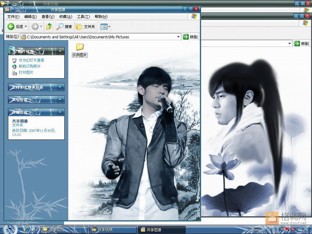Screen dimensions: 312x234
Task: Click the second quick launch icon
Action: [34, 229]
